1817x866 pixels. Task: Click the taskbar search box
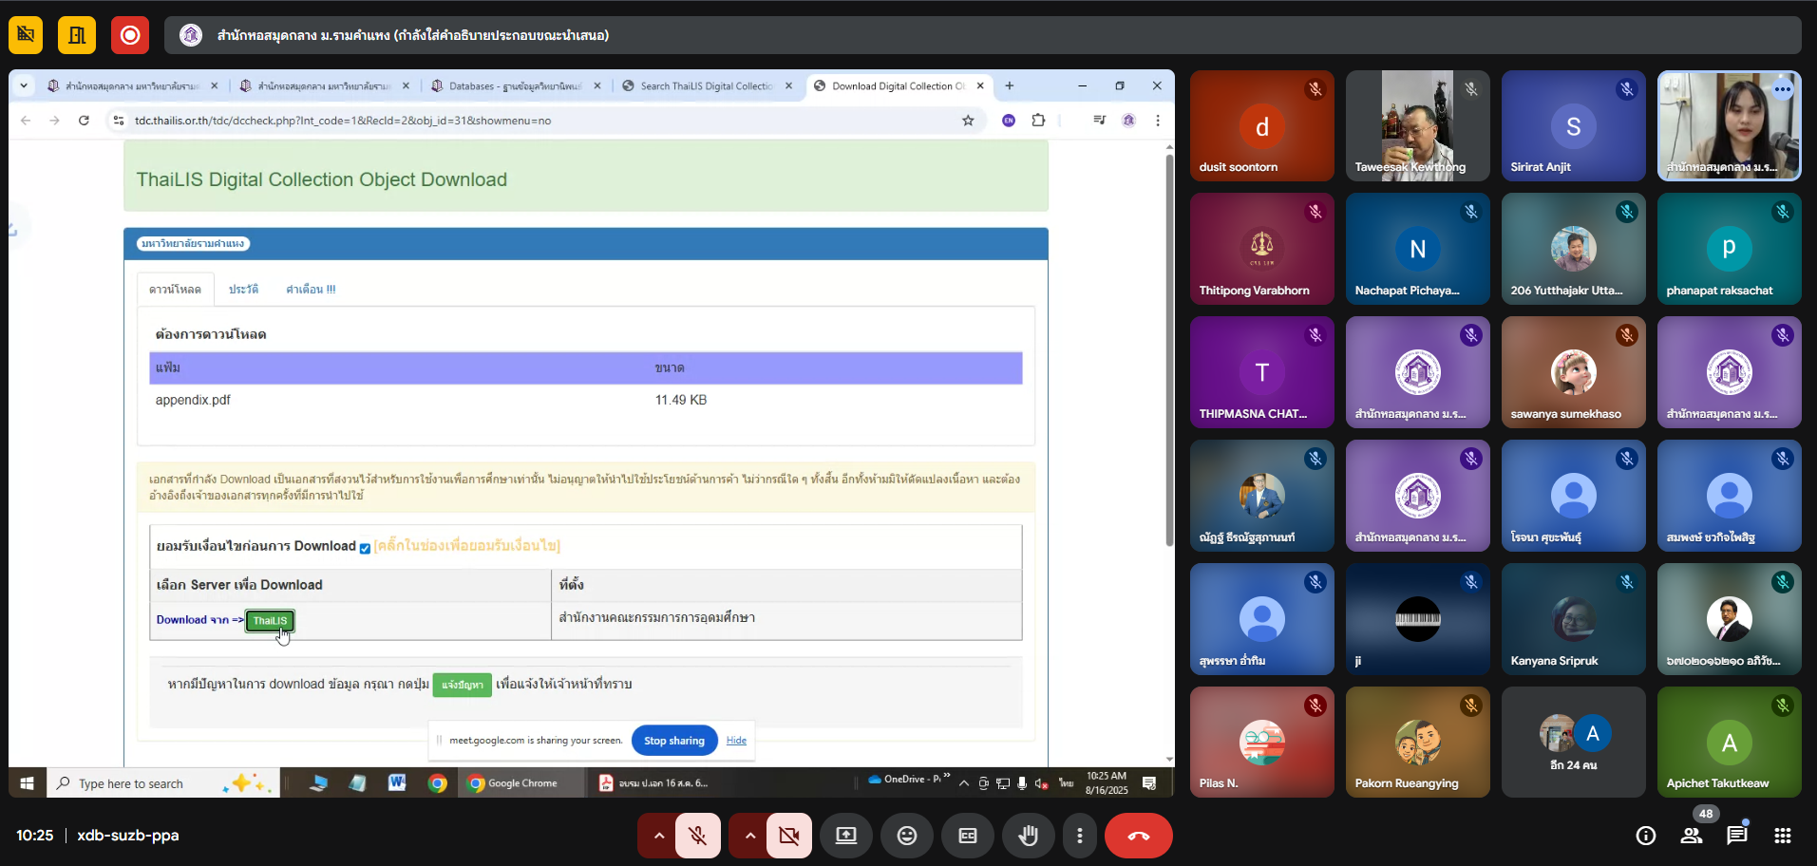[162, 783]
